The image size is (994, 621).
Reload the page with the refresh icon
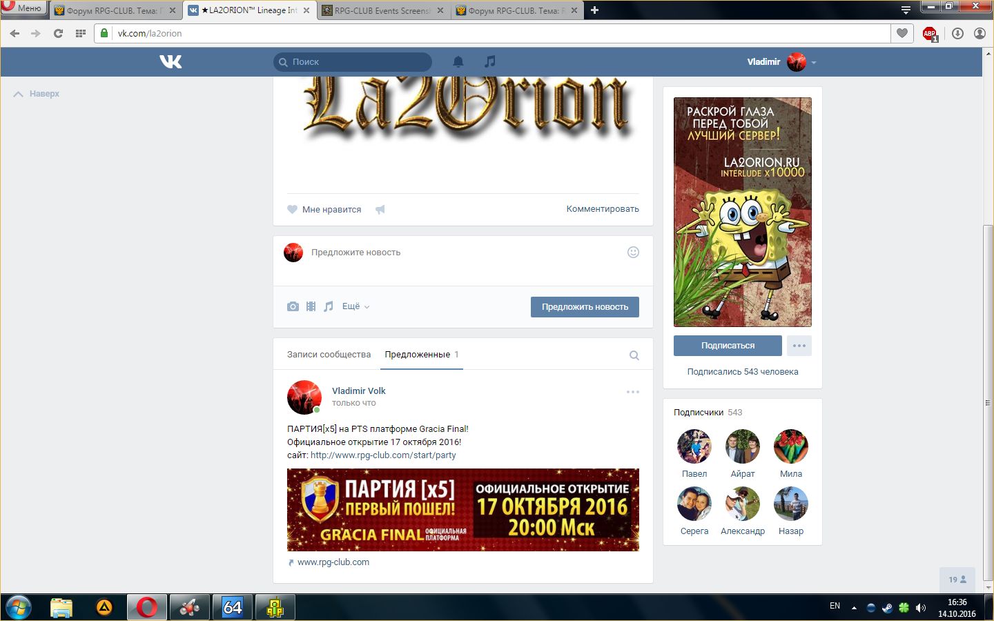(58, 33)
